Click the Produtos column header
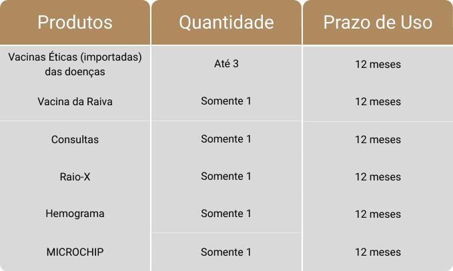Viewport: 453px width, 271px height. coord(75,22)
